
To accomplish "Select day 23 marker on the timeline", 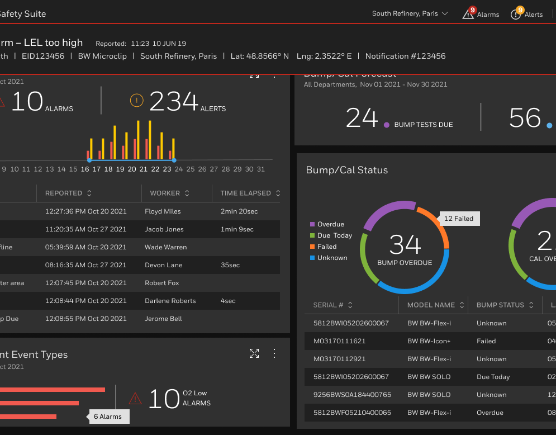I will 174,160.
